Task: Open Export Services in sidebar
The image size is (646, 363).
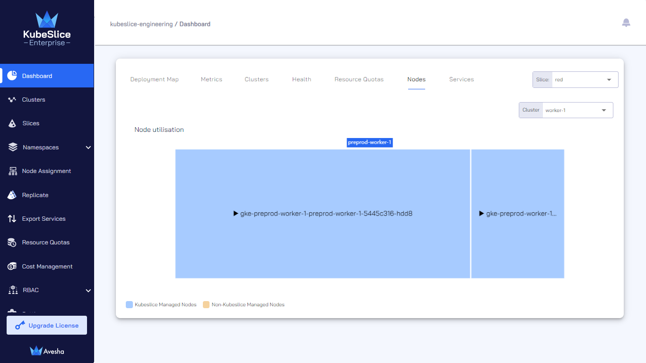Action: click(47, 219)
